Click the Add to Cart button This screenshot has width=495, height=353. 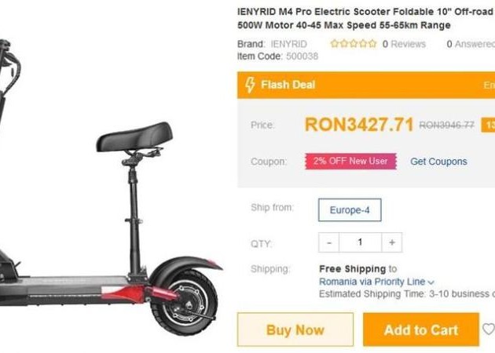coord(421,329)
